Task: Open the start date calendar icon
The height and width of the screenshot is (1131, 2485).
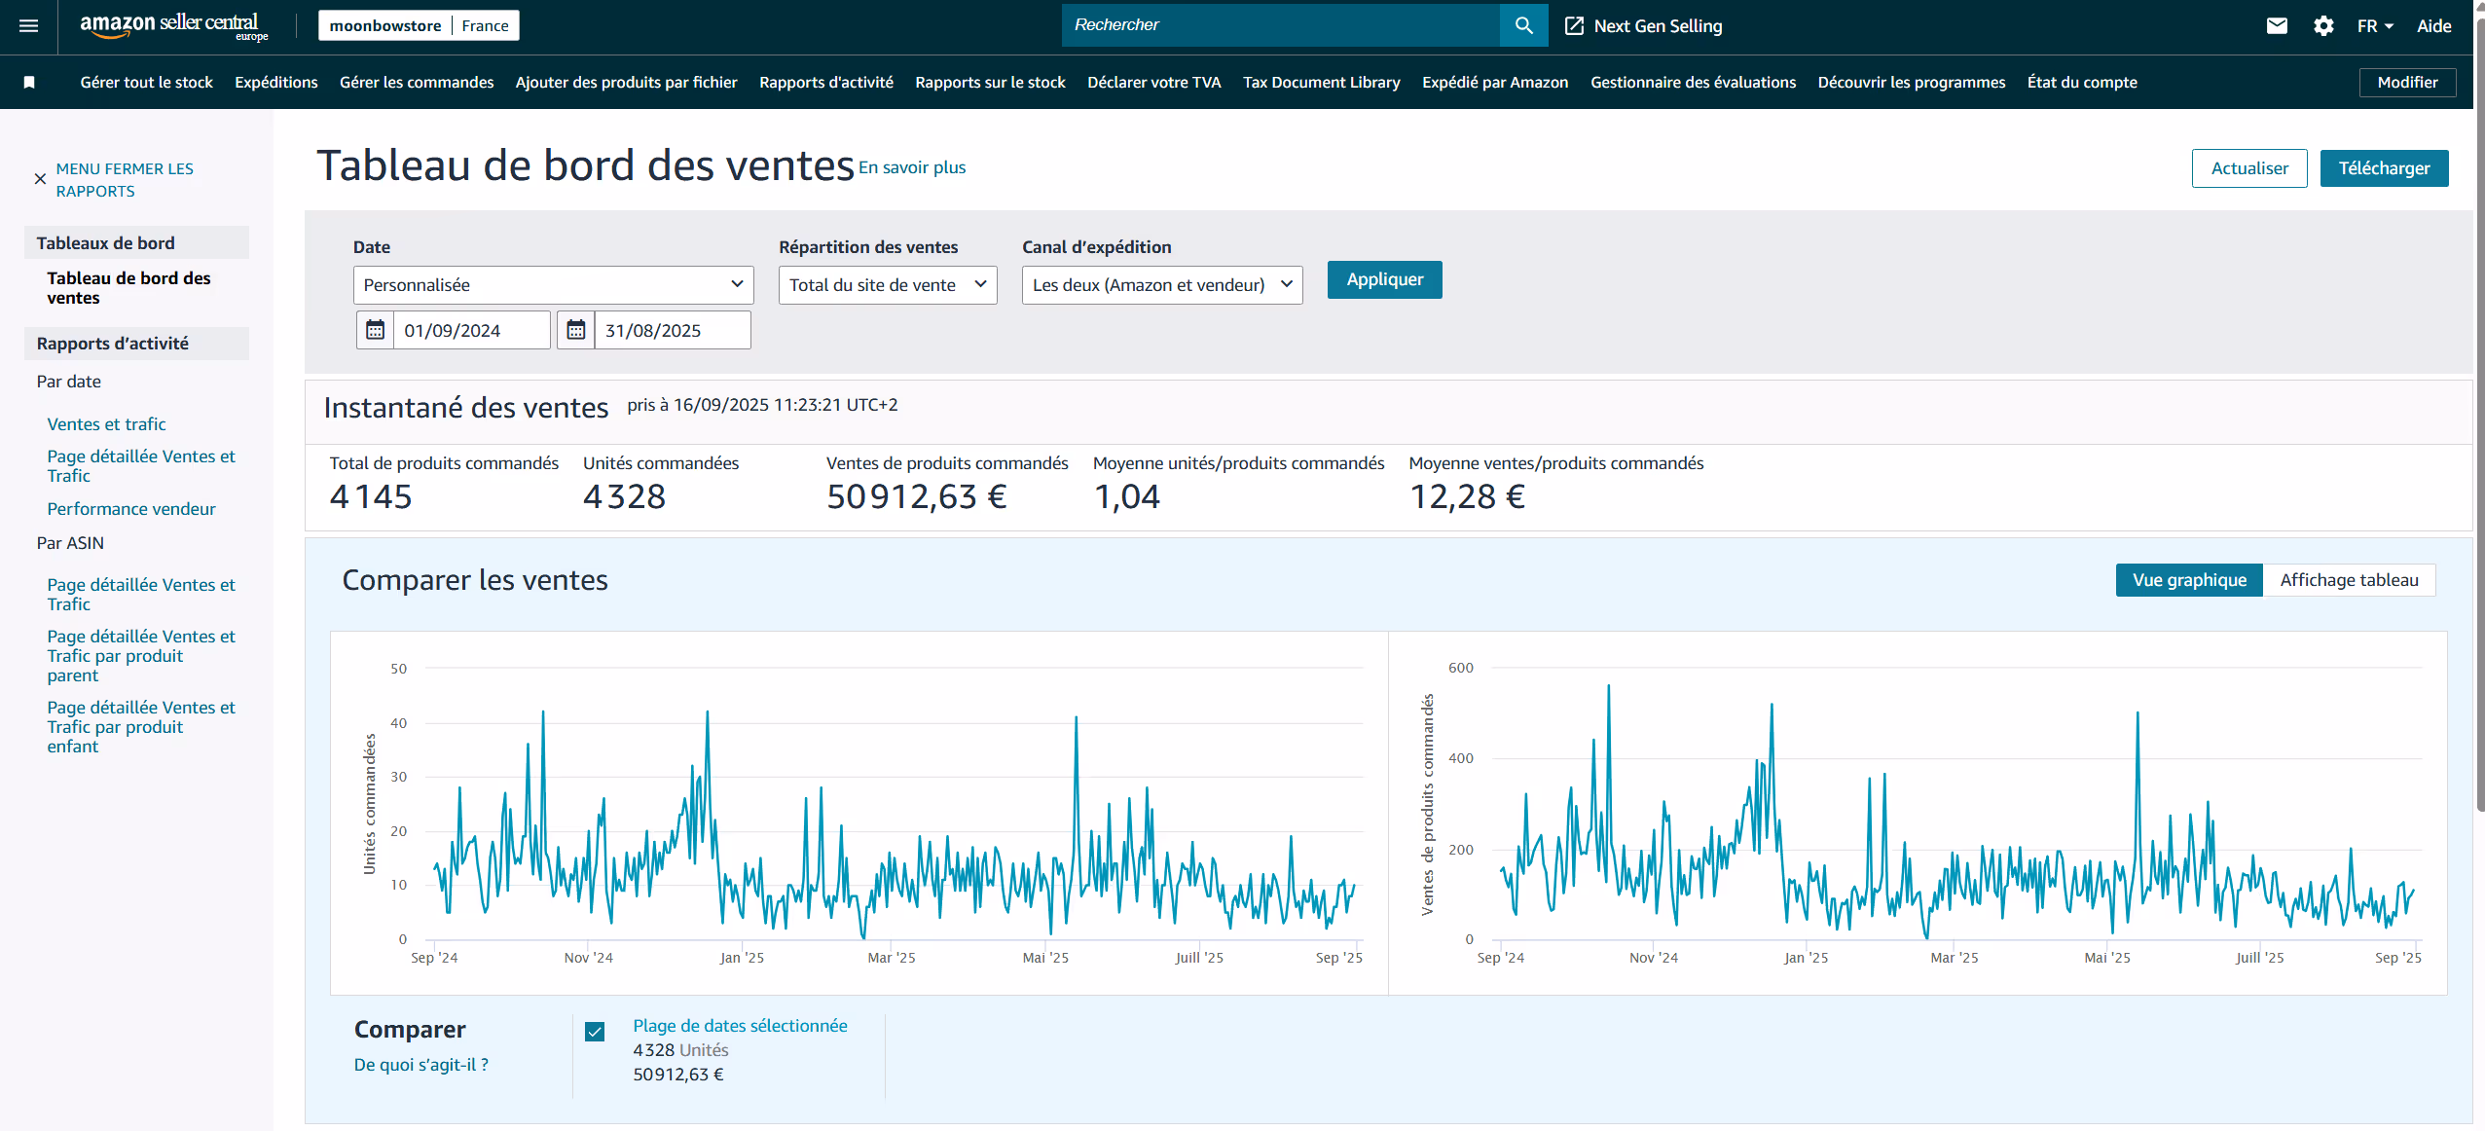Action: click(375, 330)
